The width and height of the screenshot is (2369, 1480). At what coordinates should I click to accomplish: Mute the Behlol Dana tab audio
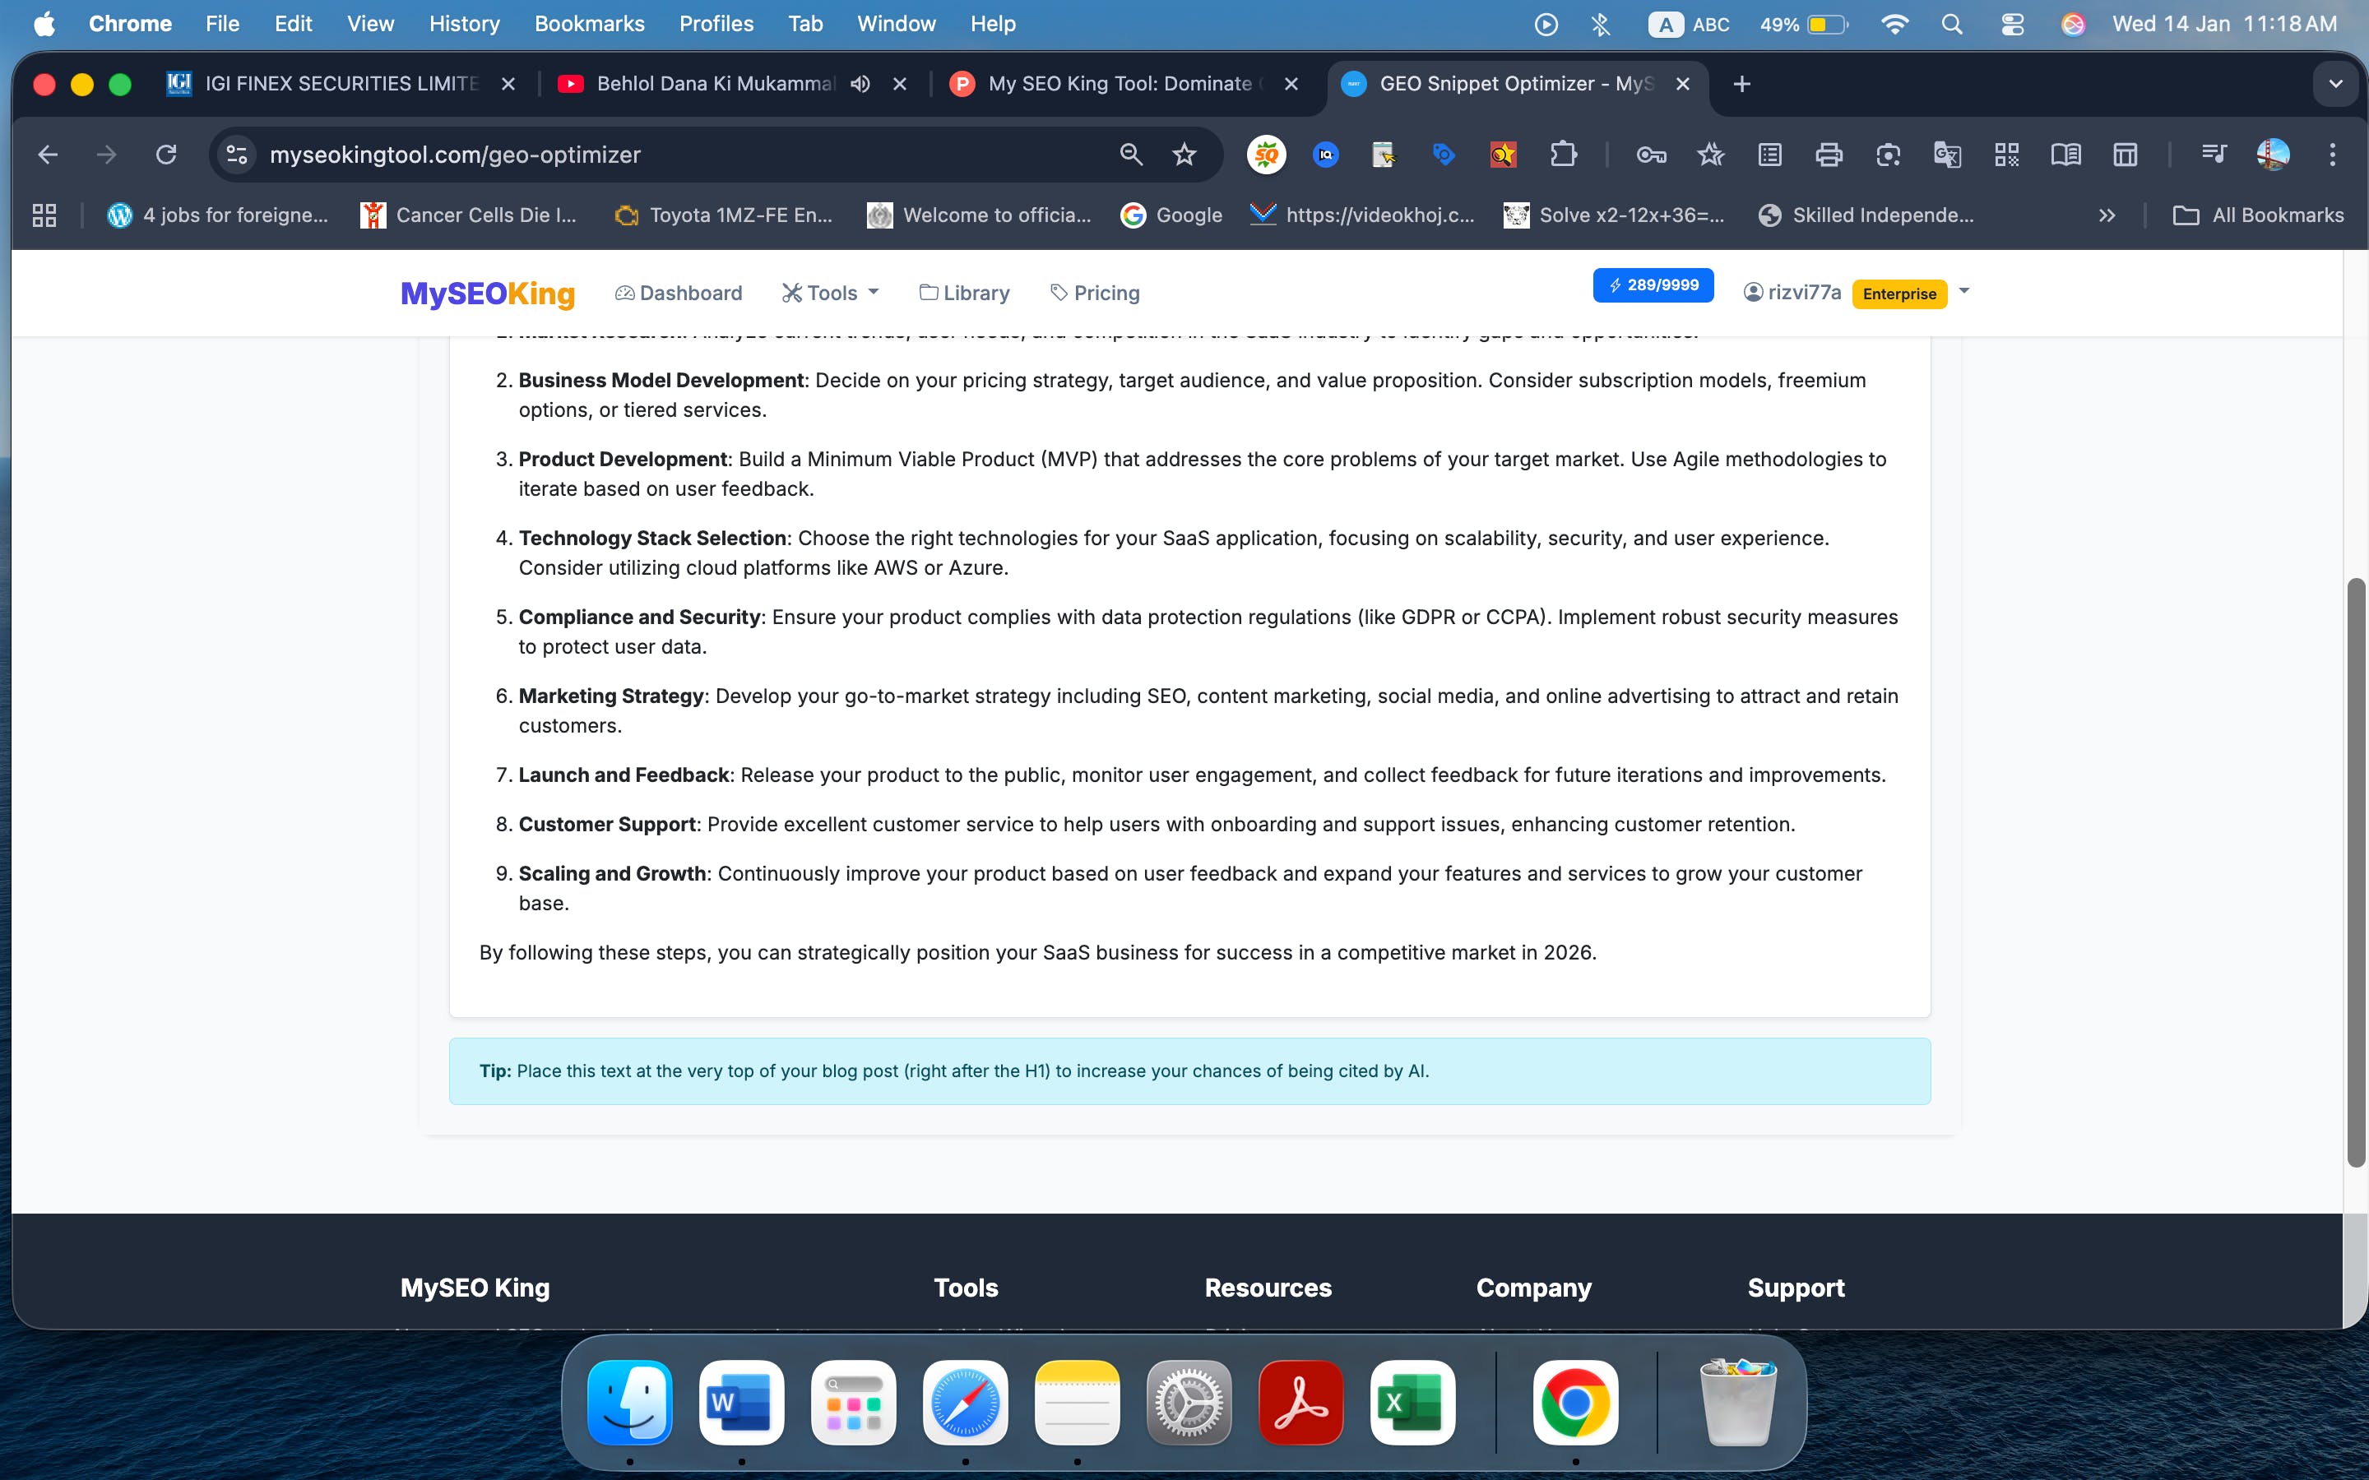pyautogui.click(x=860, y=84)
